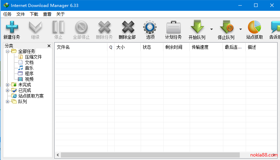Image resolution: width=280 pixels, height=160 pixels.
Task: Select 站点抓取方案 tree label
Action: pos(31,96)
